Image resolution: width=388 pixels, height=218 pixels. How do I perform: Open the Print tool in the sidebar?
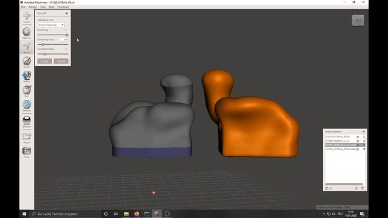click(x=27, y=152)
